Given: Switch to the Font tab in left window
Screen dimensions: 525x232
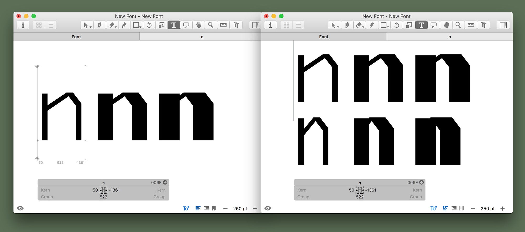Looking at the screenshot, I should [x=76, y=37].
